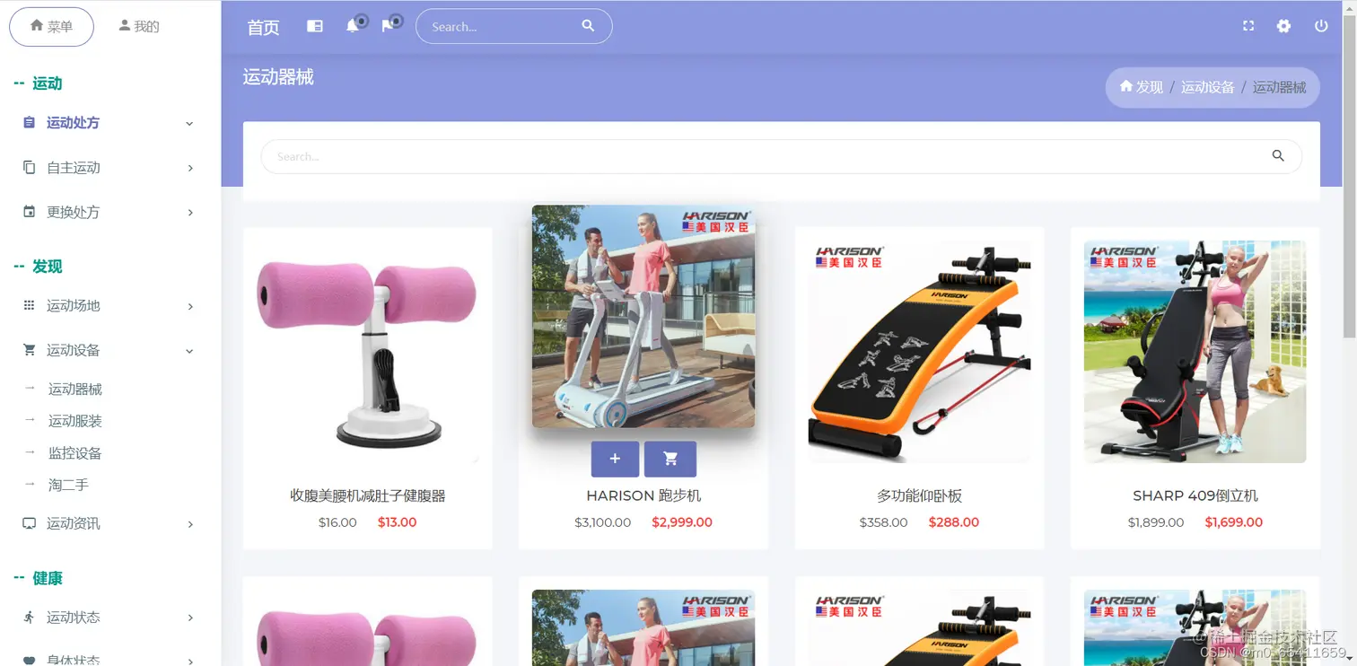This screenshot has width=1357, height=666.
Task: Click 运动器械 in the breadcrumb
Action: 1279,87
